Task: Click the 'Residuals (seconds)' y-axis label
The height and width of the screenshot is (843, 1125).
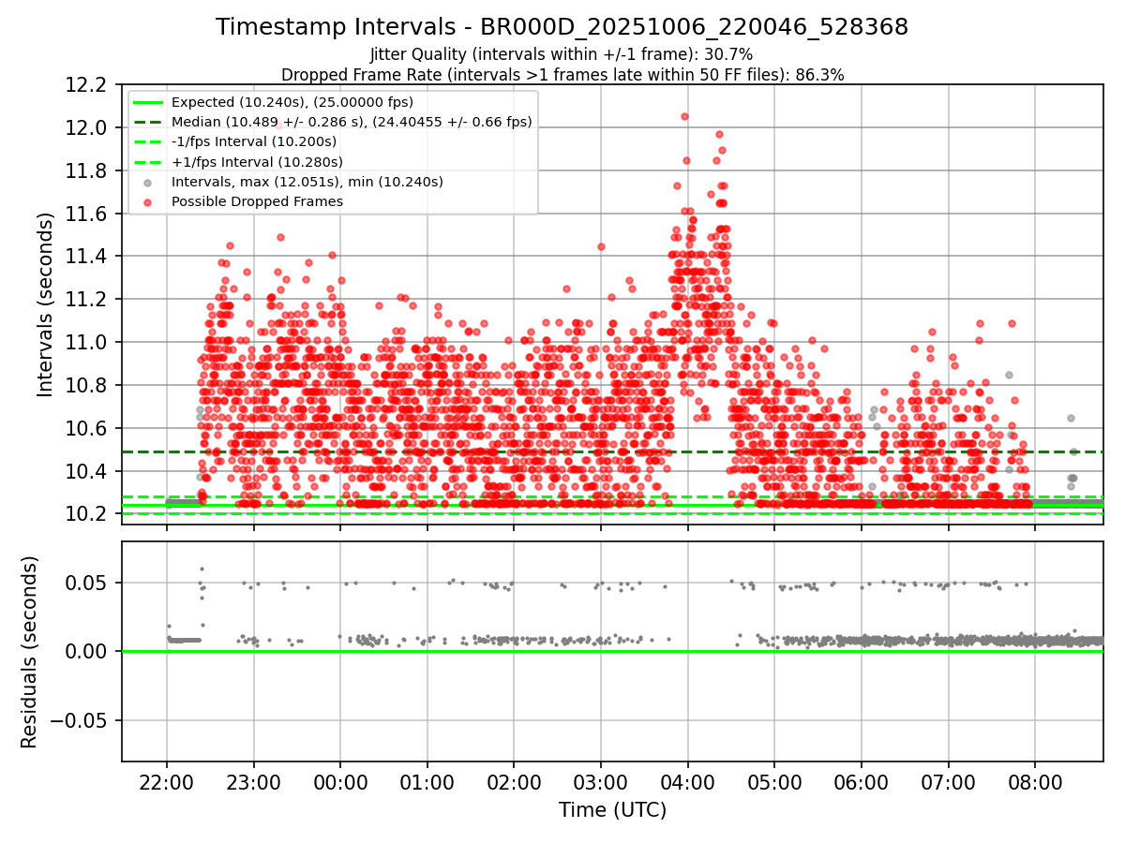Action: [29, 652]
